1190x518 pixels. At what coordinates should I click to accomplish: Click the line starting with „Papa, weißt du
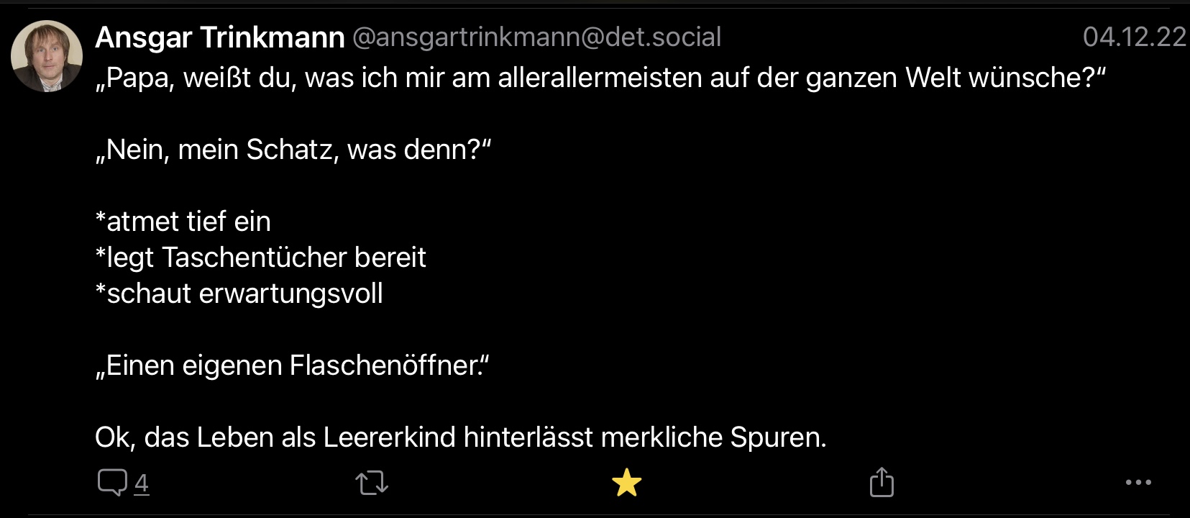(600, 78)
